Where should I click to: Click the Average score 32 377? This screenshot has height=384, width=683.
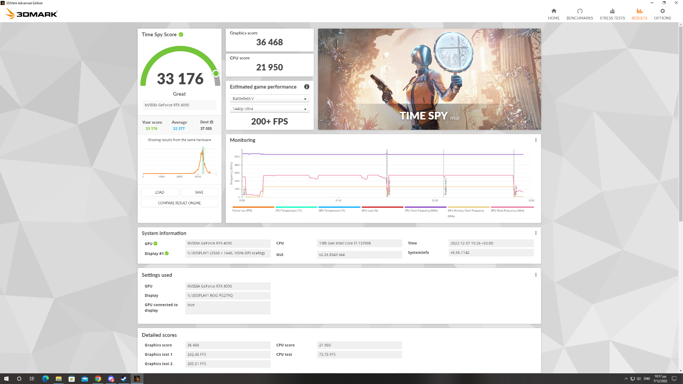coord(179,128)
